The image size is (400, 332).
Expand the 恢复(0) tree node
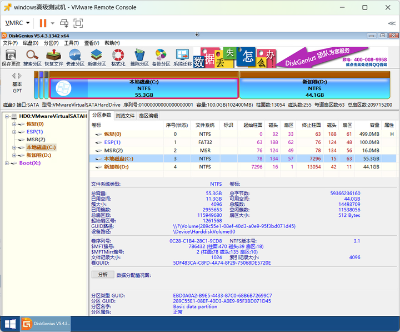coord(14,124)
